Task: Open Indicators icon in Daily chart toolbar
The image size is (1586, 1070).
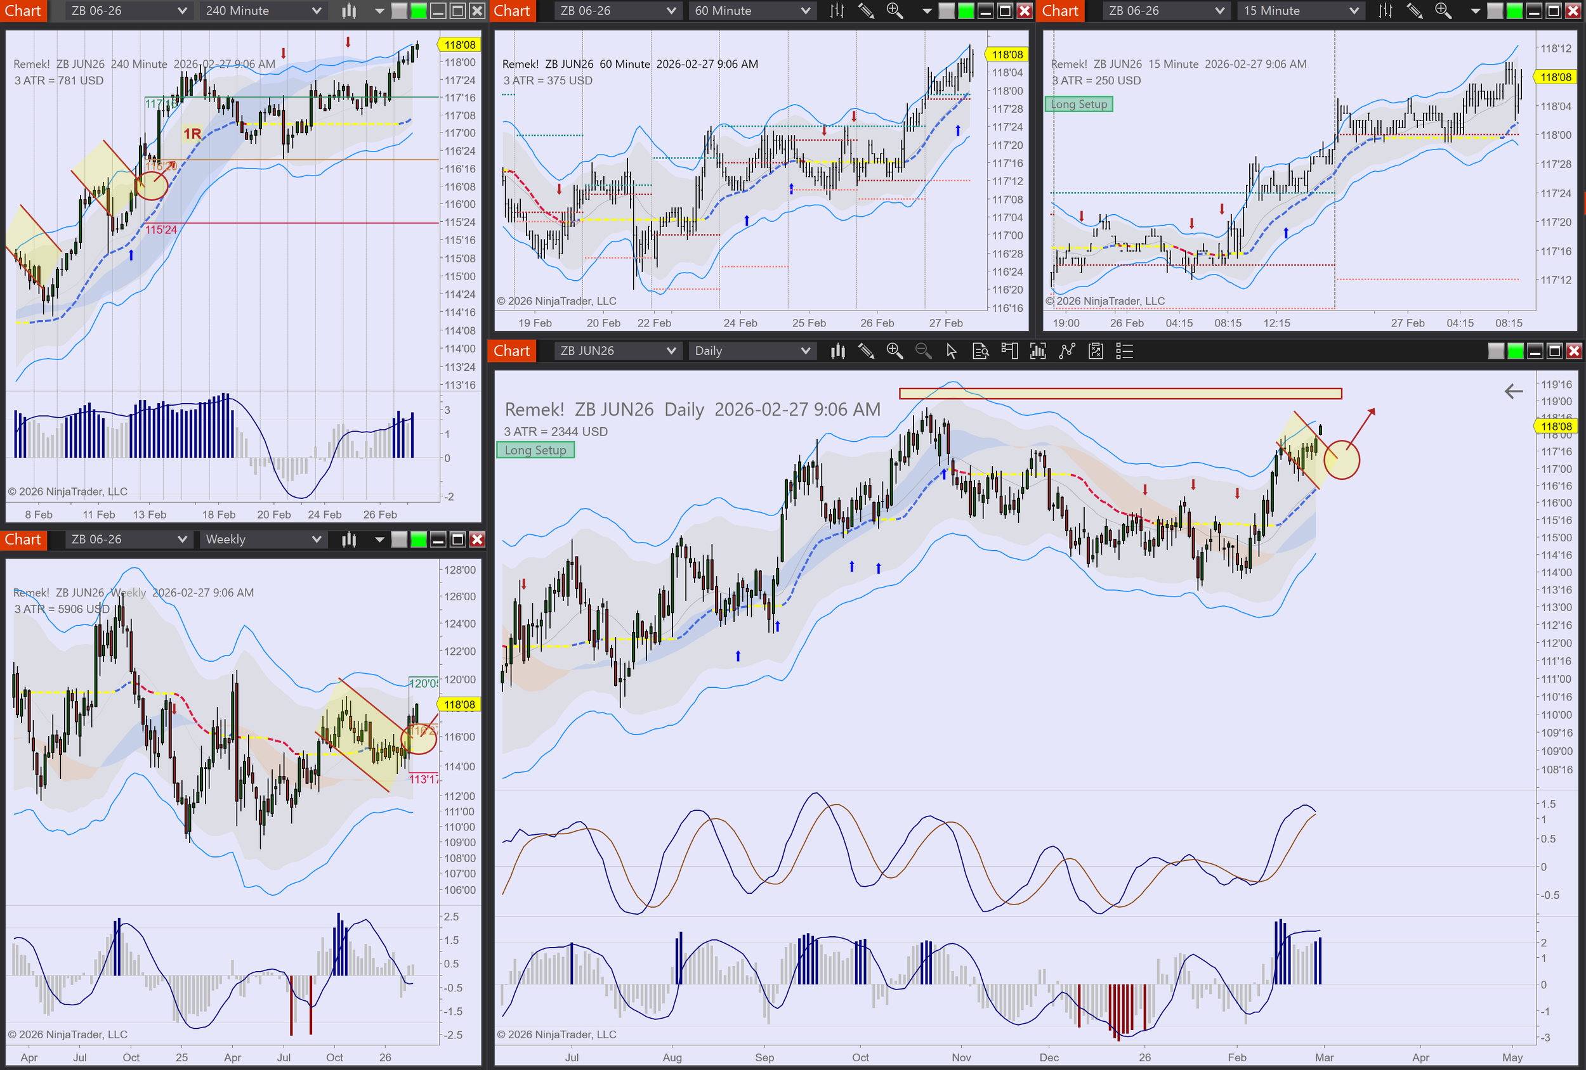Action: click(1066, 351)
